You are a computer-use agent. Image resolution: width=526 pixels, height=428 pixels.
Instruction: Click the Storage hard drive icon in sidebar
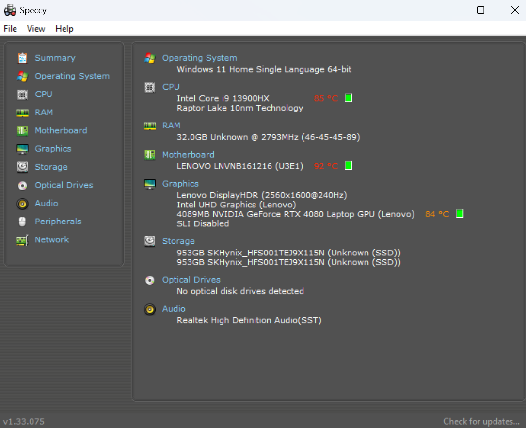(x=22, y=167)
